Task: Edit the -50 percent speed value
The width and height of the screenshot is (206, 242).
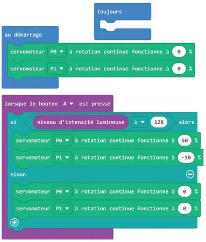Action: (186, 158)
